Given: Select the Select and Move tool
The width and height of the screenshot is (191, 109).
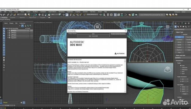Looking at the screenshot, I should coord(39,15).
